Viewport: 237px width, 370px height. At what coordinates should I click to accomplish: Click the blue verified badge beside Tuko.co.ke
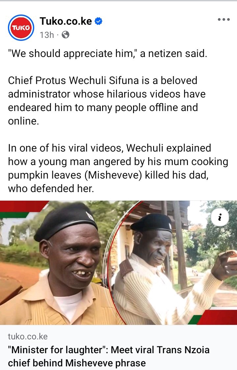click(x=98, y=21)
